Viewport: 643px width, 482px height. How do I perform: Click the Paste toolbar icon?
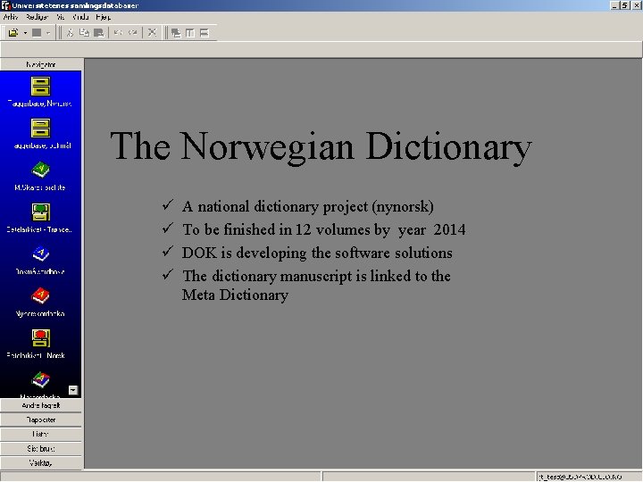pyautogui.click(x=98, y=33)
